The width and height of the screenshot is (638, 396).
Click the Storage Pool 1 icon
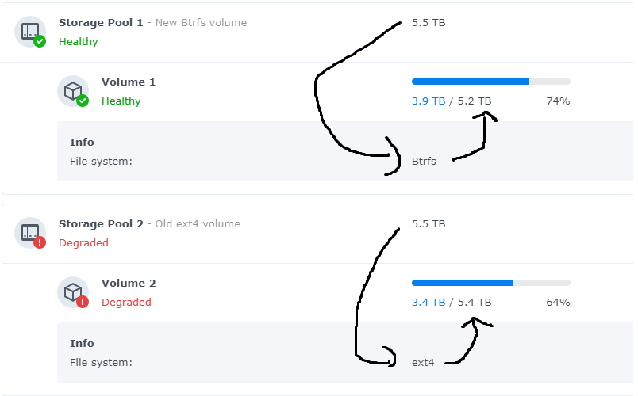pos(30,32)
